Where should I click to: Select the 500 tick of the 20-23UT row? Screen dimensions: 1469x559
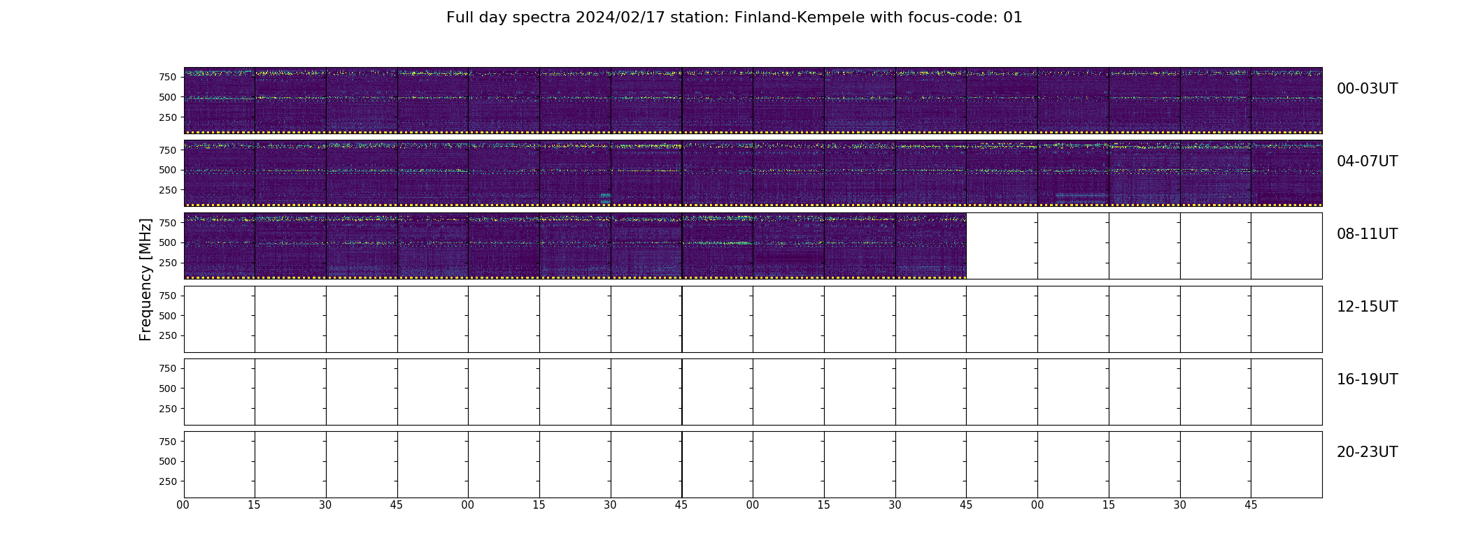pyautogui.click(x=168, y=461)
